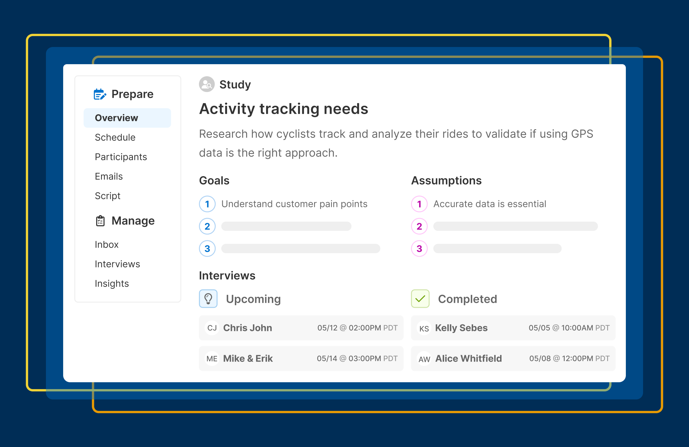689x447 pixels.
Task: Click the KS initials avatar
Action: [x=424, y=328]
